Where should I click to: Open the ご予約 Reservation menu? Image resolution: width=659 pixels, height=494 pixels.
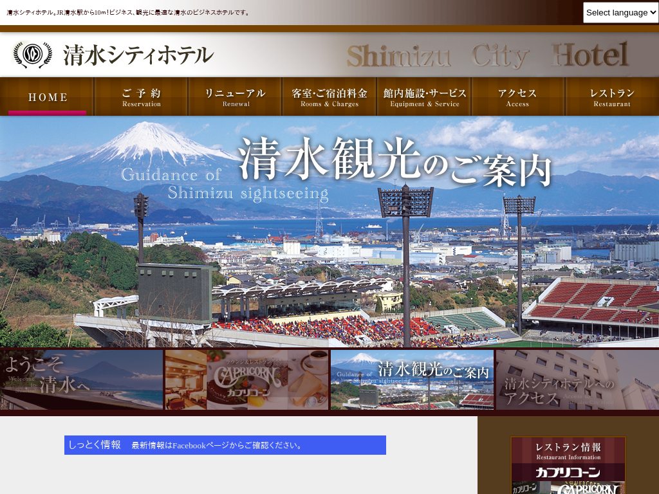(x=142, y=97)
